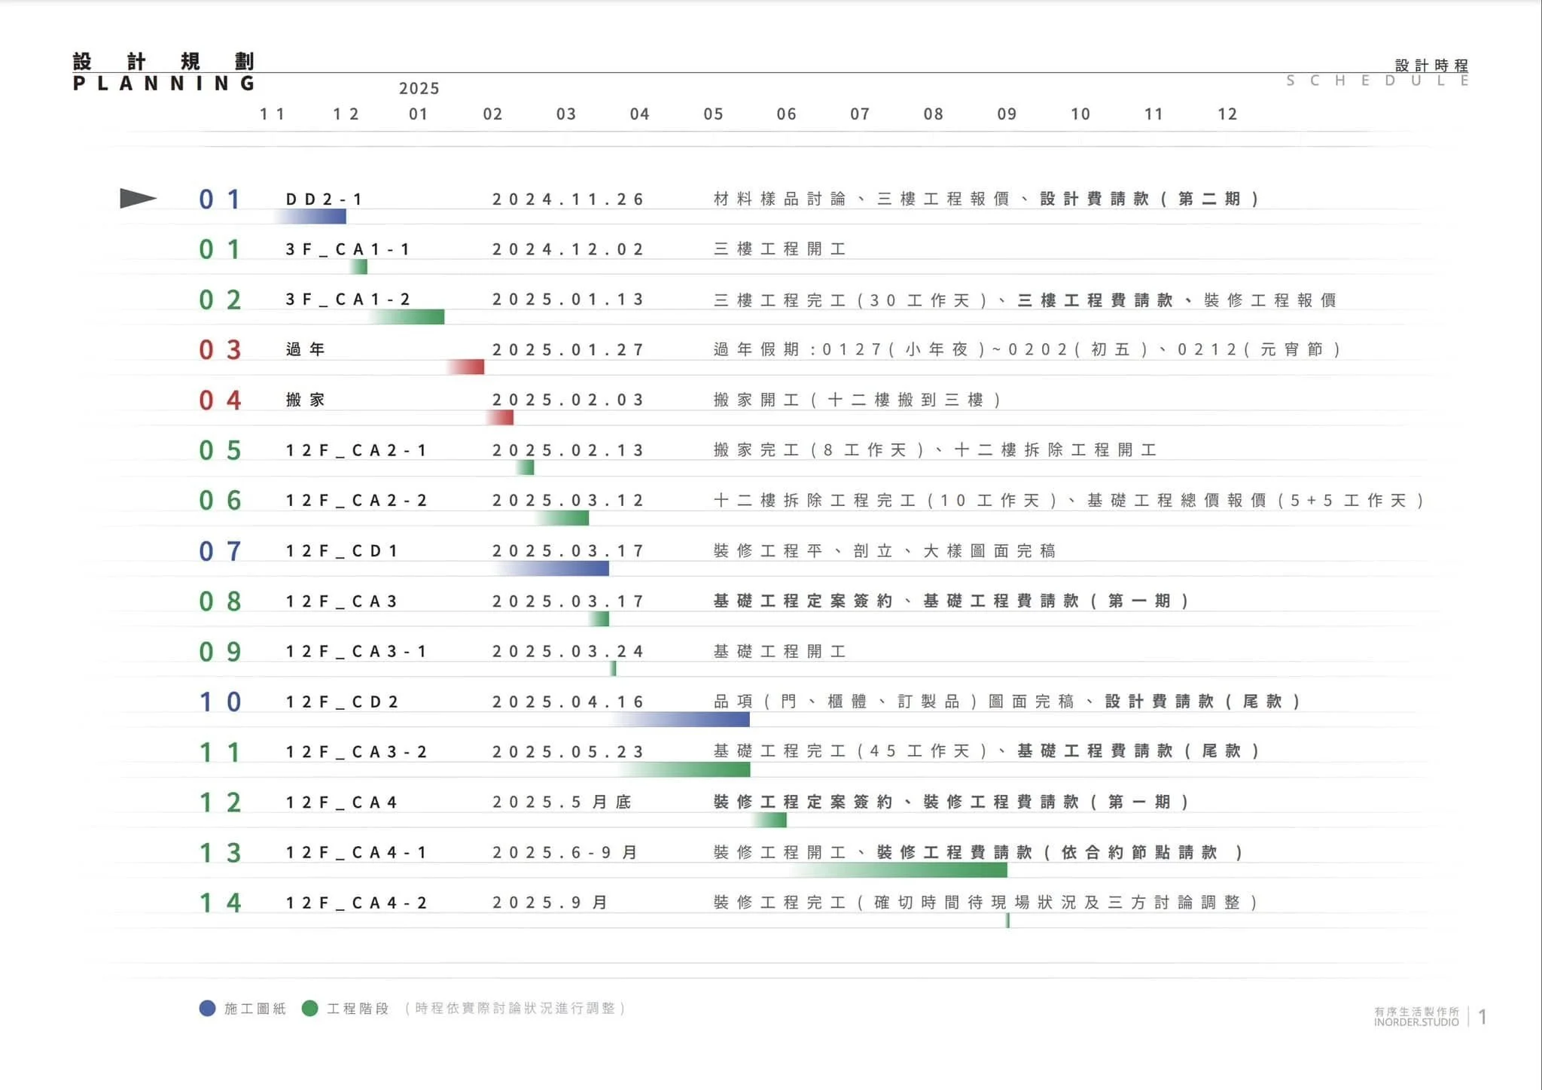Image resolution: width=1542 pixels, height=1090 pixels.
Task: Select the green bar under 3F_CA1-2
Action: click(x=407, y=317)
